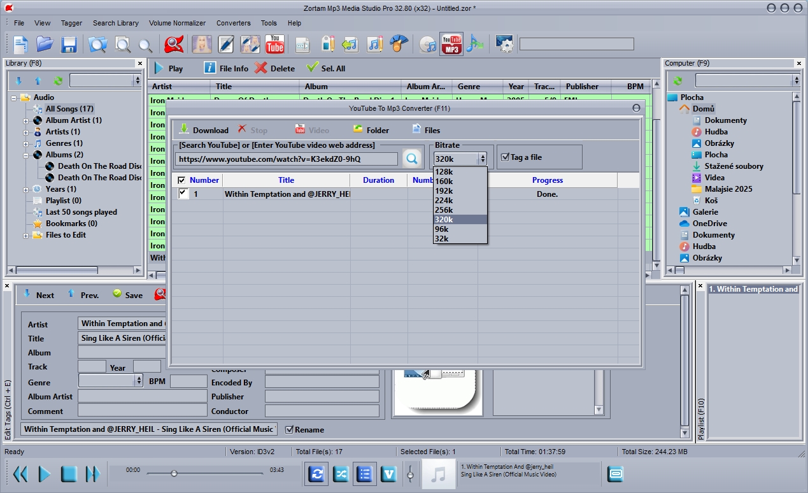Uncheck the Rename checkbox
Screen dimensions: 808x493
(x=289, y=429)
